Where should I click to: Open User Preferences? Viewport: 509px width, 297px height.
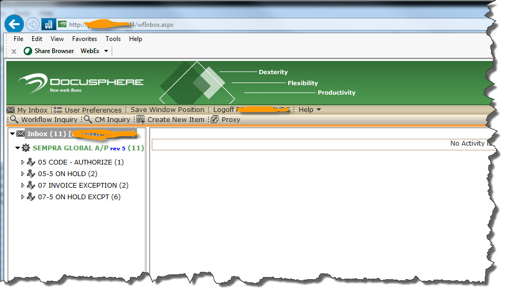click(93, 110)
